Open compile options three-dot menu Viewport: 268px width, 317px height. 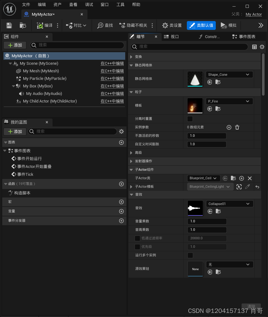coord(58,25)
